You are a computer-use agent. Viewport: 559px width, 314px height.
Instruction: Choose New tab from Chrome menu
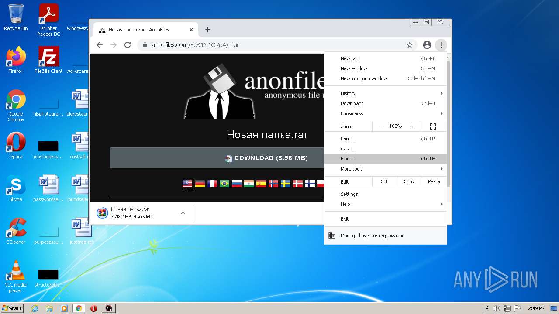[x=386, y=58]
